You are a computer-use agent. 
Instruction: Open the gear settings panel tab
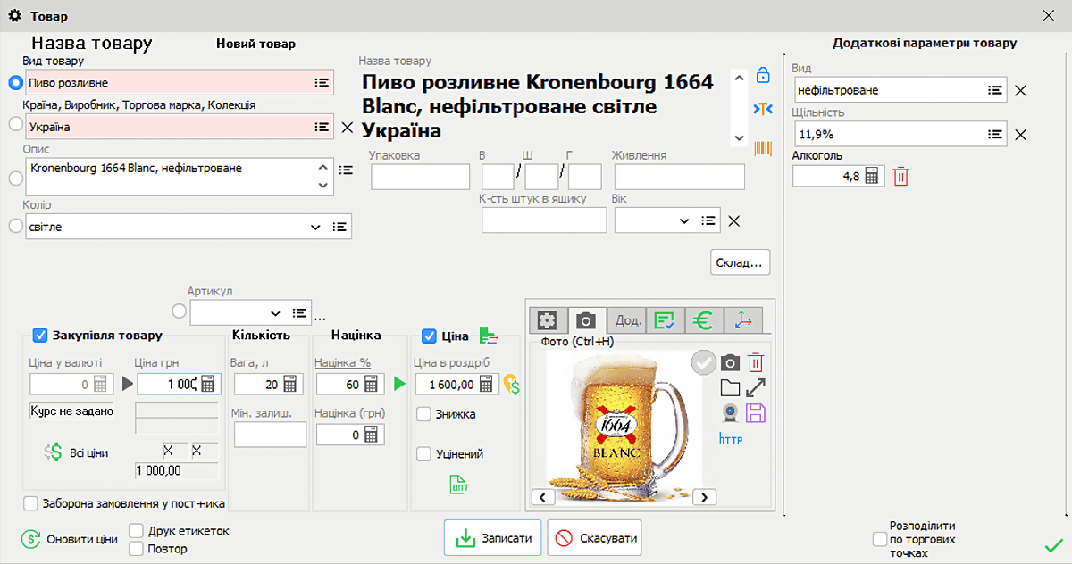click(548, 319)
